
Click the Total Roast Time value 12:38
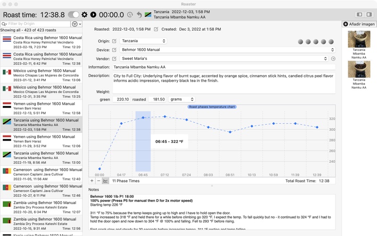pyautogui.click(x=324, y=181)
